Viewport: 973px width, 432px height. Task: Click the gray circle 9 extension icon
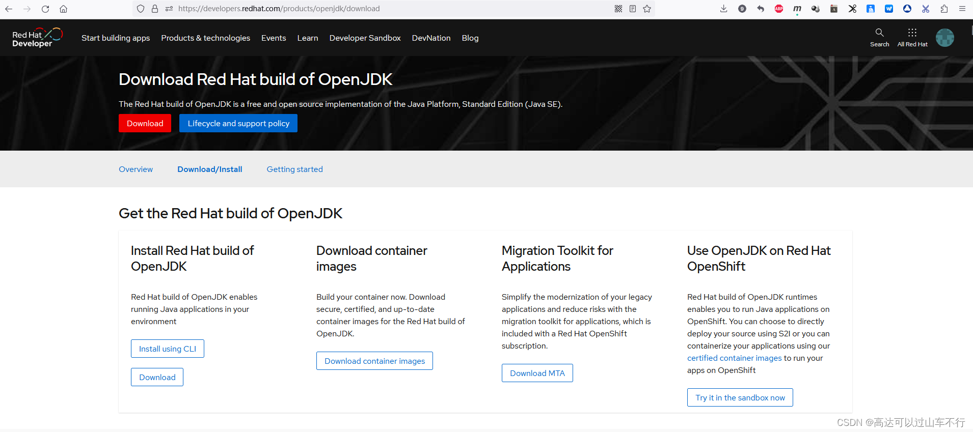point(742,9)
